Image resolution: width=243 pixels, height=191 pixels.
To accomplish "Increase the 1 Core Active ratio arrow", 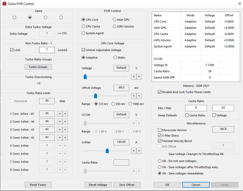I will tap(65, 114).
